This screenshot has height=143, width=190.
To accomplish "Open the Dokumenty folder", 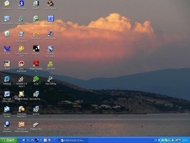I will (7, 4).
